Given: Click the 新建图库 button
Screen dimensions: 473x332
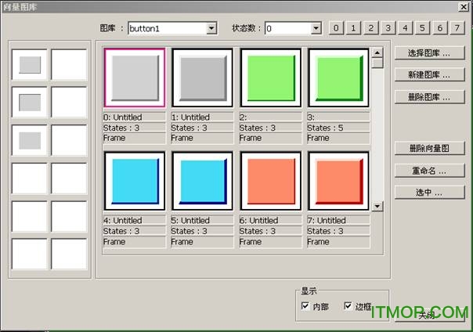Looking at the screenshot, I should pos(430,76).
